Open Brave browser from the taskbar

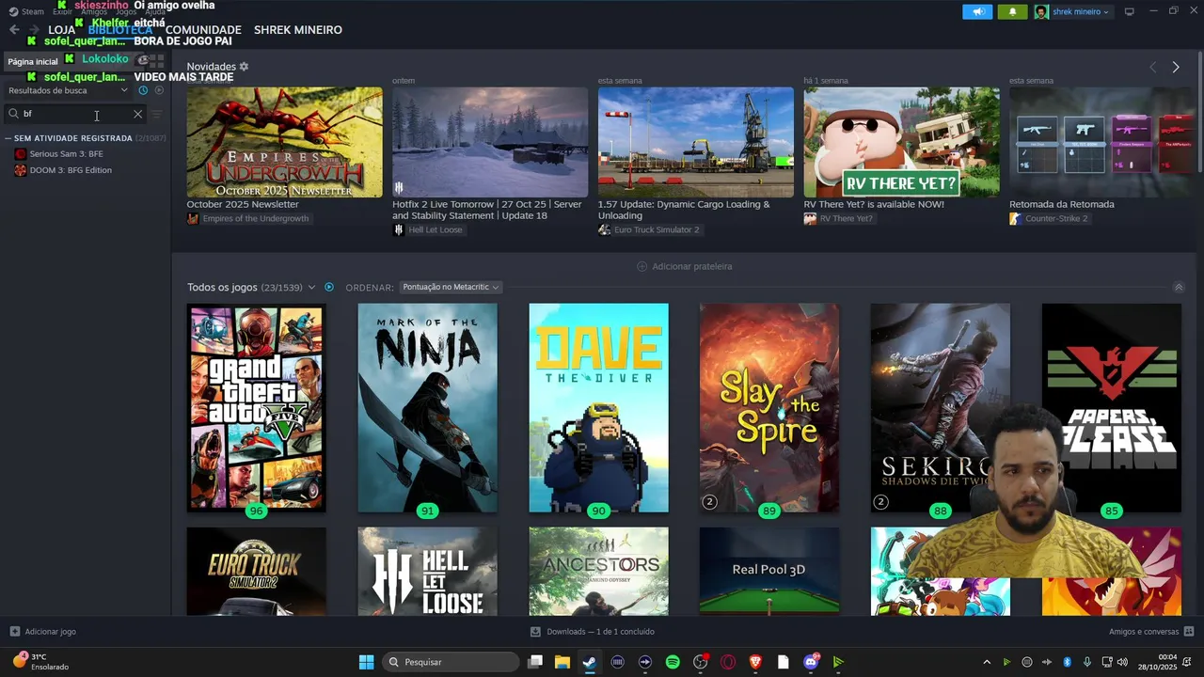tap(755, 662)
